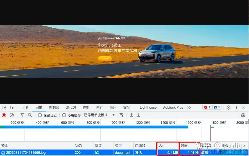Open network conditions wifi icon
249x156 pixels.
click(x=121, y=115)
